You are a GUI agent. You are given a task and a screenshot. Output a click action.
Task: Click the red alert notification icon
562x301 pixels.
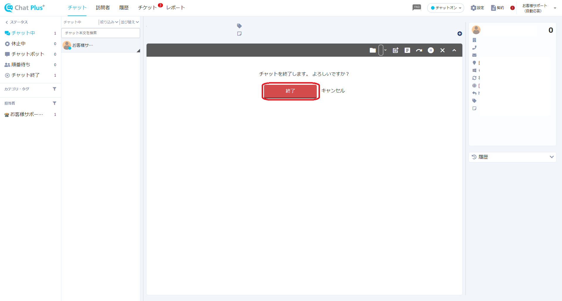click(512, 8)
